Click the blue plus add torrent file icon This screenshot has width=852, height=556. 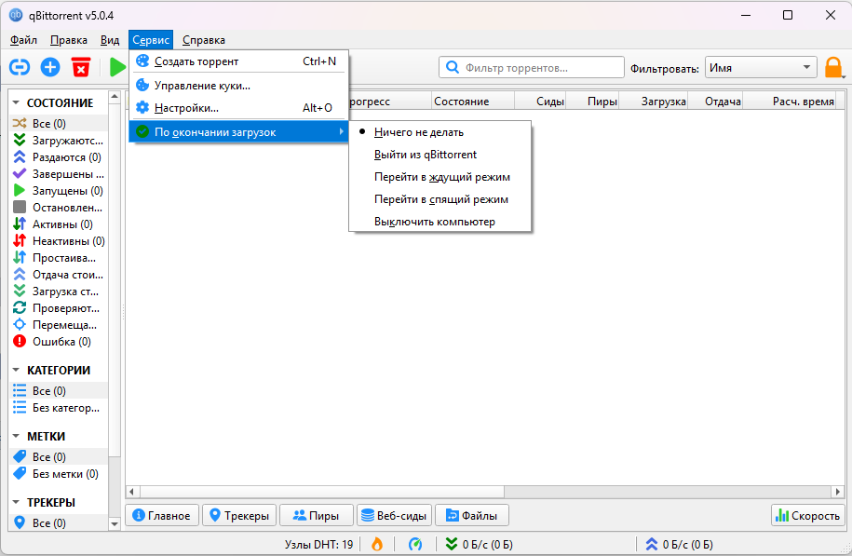tap(50, 67)
